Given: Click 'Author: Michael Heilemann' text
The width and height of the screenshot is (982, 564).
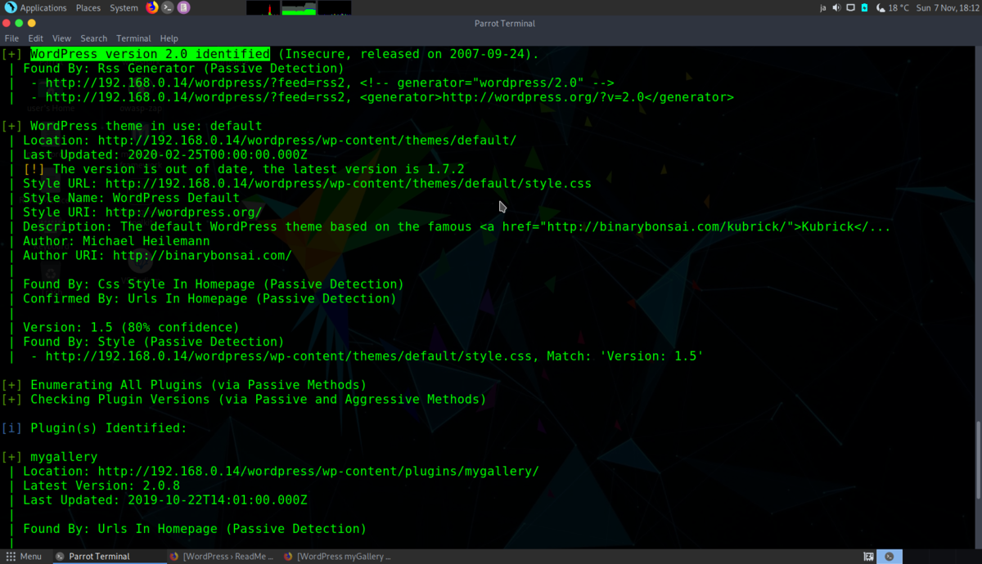Looking at the screenshot, I should [x=116, y=241].
